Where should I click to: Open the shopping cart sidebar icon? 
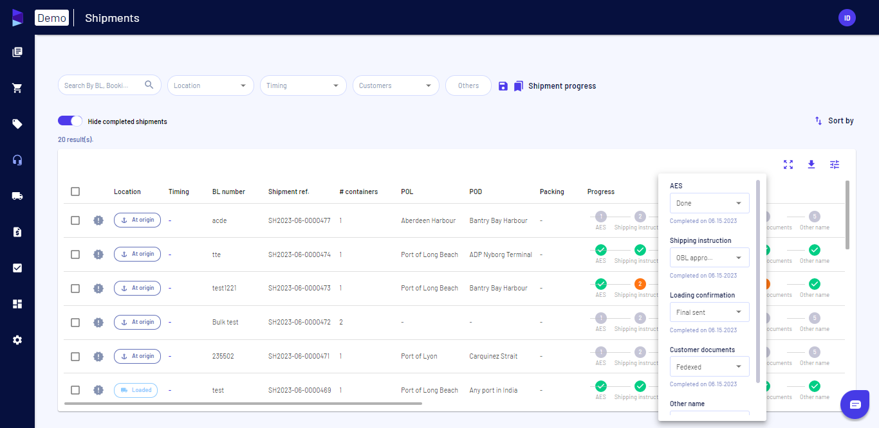[17, 88]
